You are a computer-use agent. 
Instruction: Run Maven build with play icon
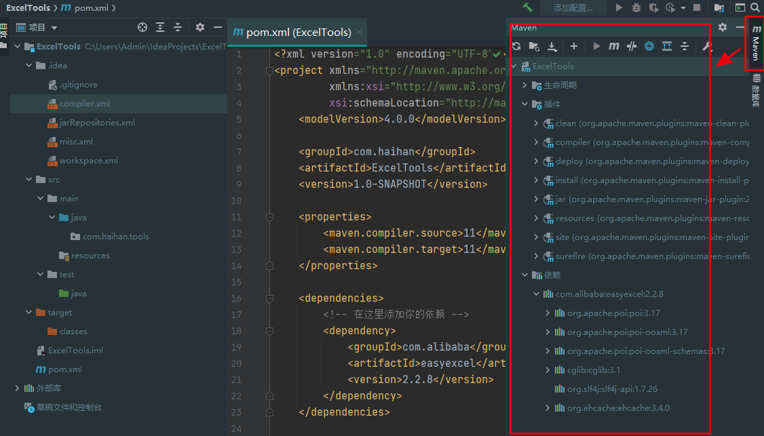[596, 46]
